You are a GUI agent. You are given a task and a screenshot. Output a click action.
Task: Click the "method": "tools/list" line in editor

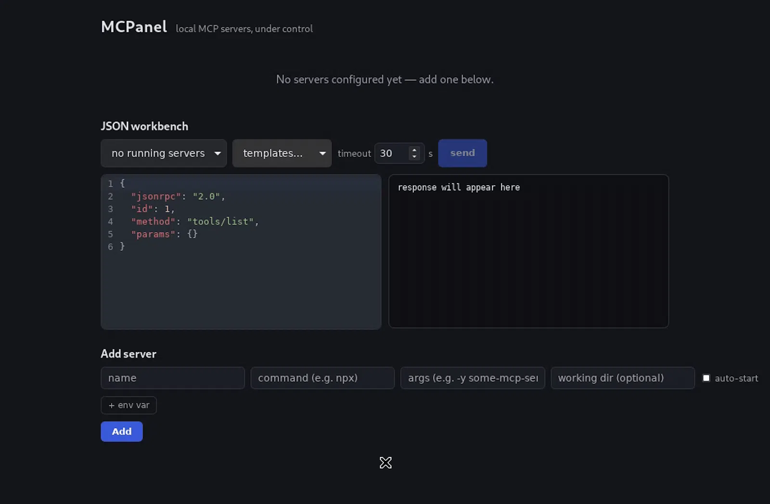(195, 221)
